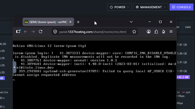The image size is (195, 109).
Task: Click the gear icon in MANAGEMENT
Action: click(137, 7)
